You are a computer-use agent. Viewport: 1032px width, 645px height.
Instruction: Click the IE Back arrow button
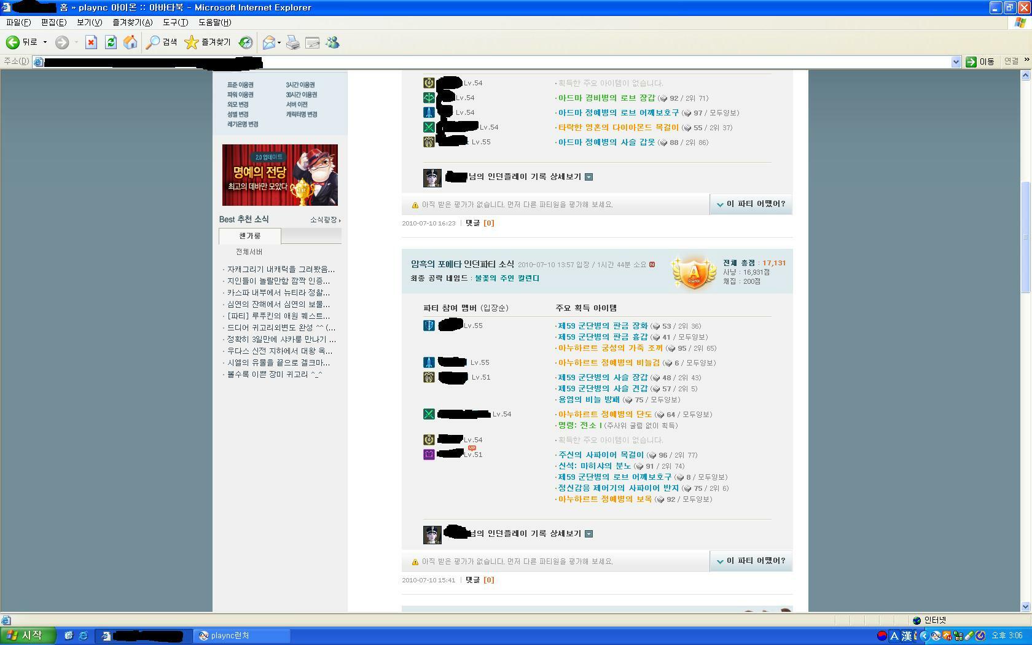pos(13,42)
